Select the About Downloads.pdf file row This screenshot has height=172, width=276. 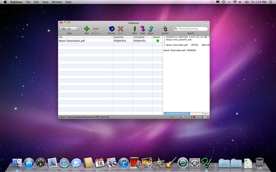(110, 41)
